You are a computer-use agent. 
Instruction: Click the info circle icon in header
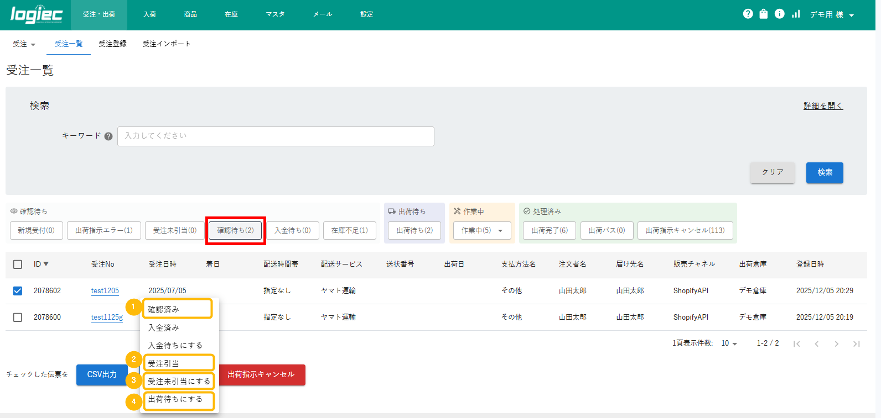(x=779, y=14)
